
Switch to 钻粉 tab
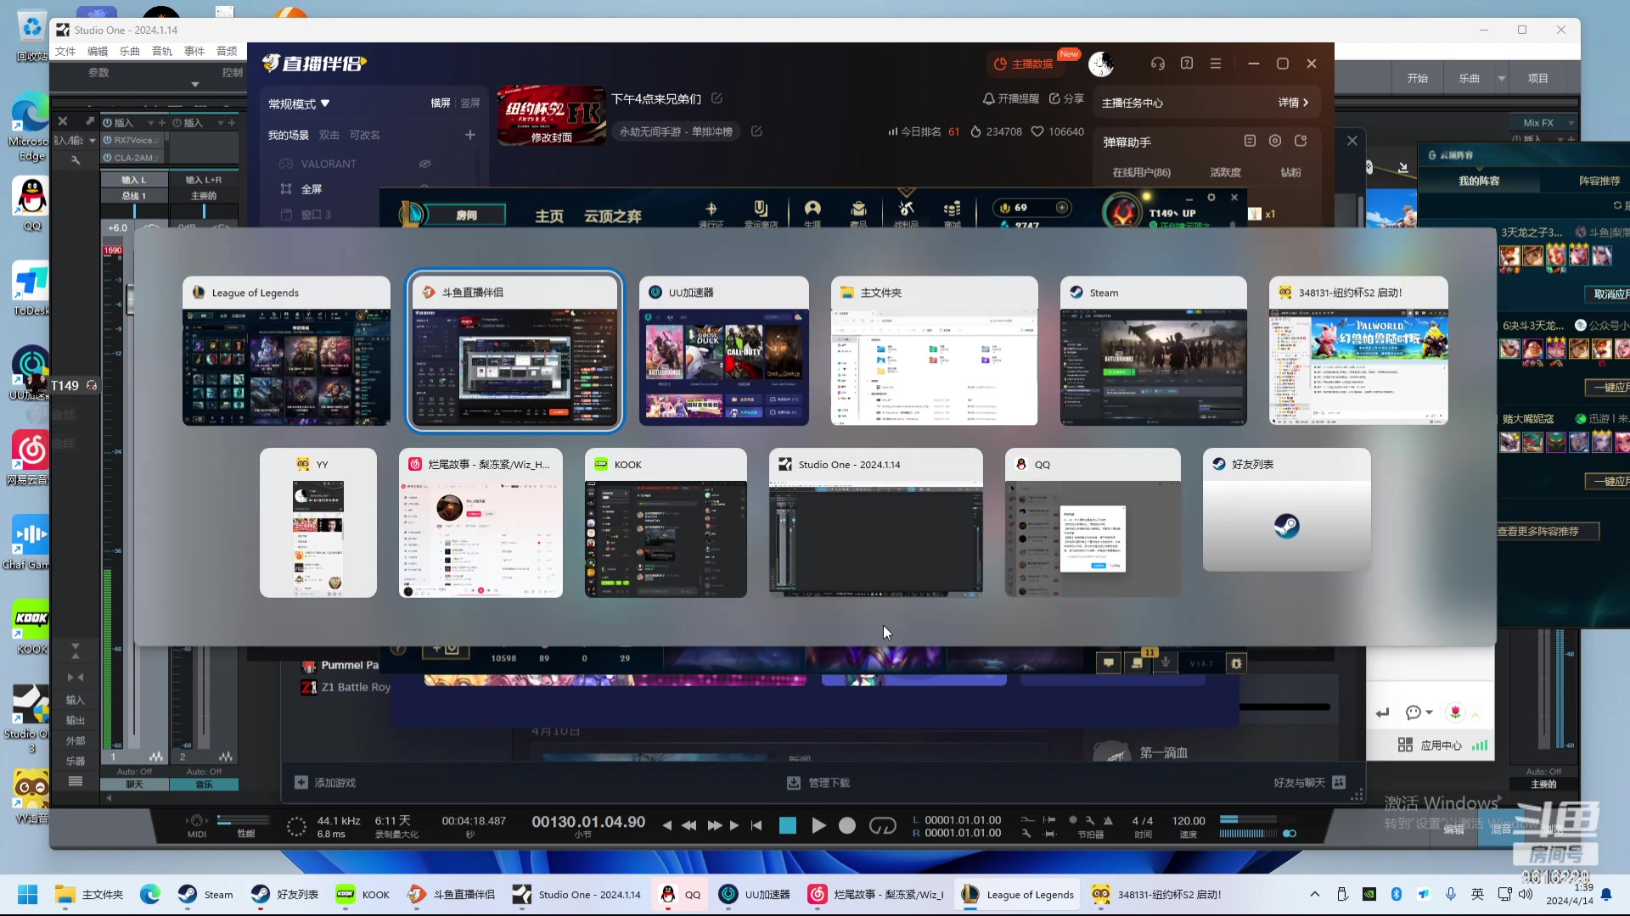1290,172
